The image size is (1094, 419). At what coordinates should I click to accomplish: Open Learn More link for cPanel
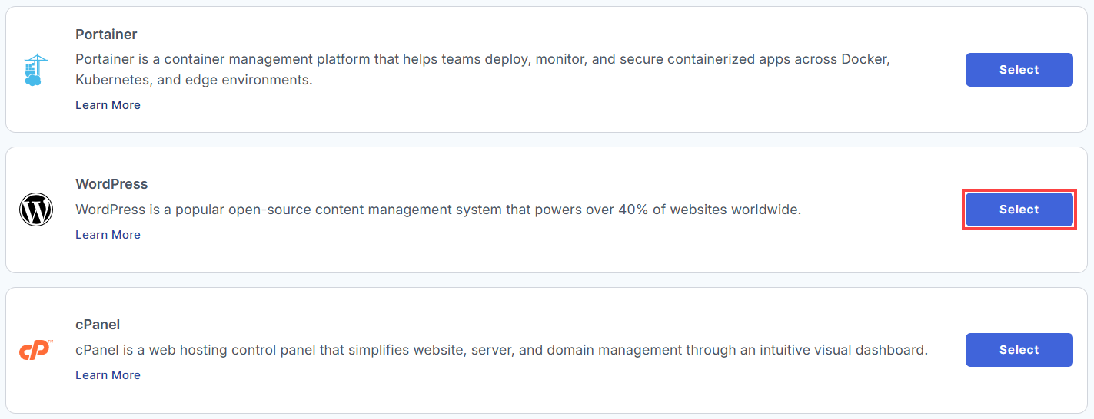[x=108, y=375]
